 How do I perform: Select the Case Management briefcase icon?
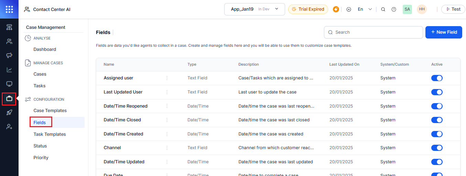click(9, 99)
